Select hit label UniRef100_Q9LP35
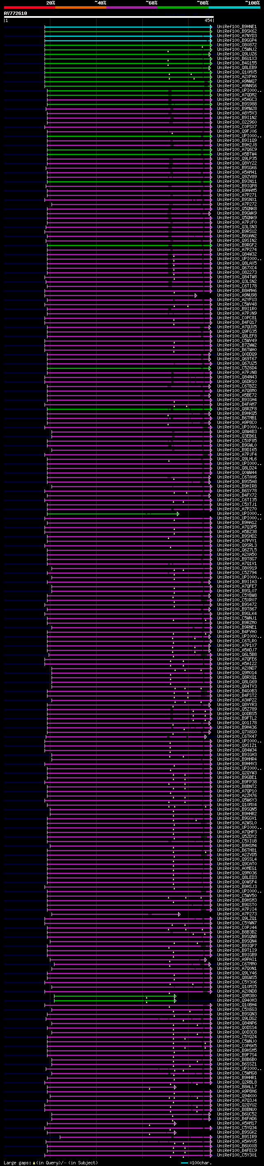The image size is (264, 1166). pos(236,159)
